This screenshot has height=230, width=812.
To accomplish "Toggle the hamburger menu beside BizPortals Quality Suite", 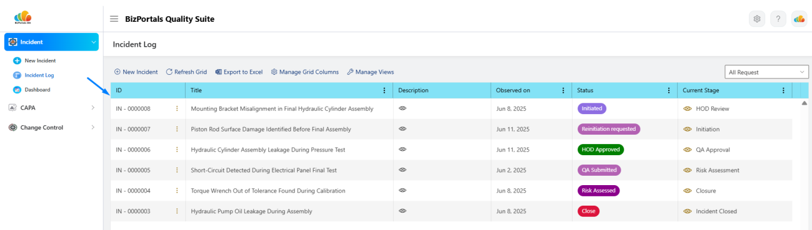I will [114, 19].
